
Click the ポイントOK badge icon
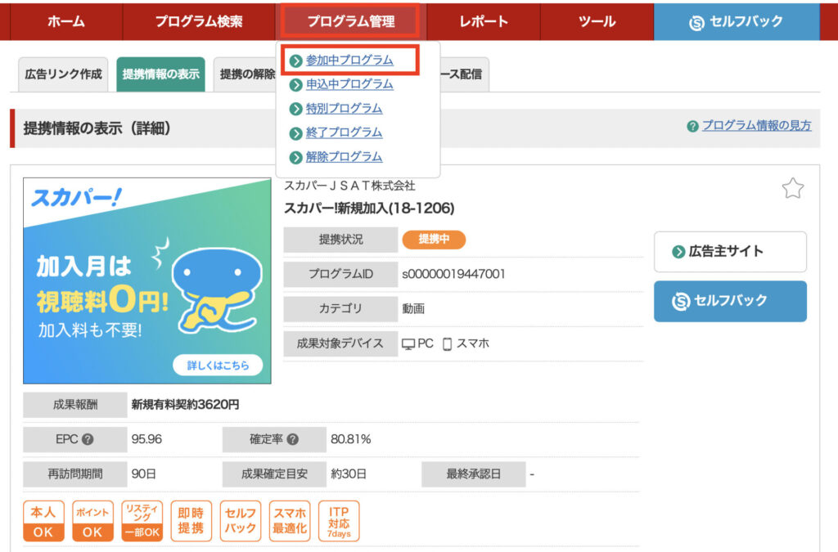tap(92, 521)
